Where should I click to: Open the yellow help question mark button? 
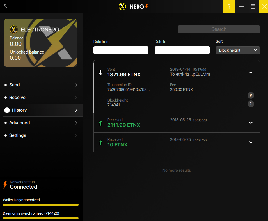pyautogui.click(x=229, y=6)
